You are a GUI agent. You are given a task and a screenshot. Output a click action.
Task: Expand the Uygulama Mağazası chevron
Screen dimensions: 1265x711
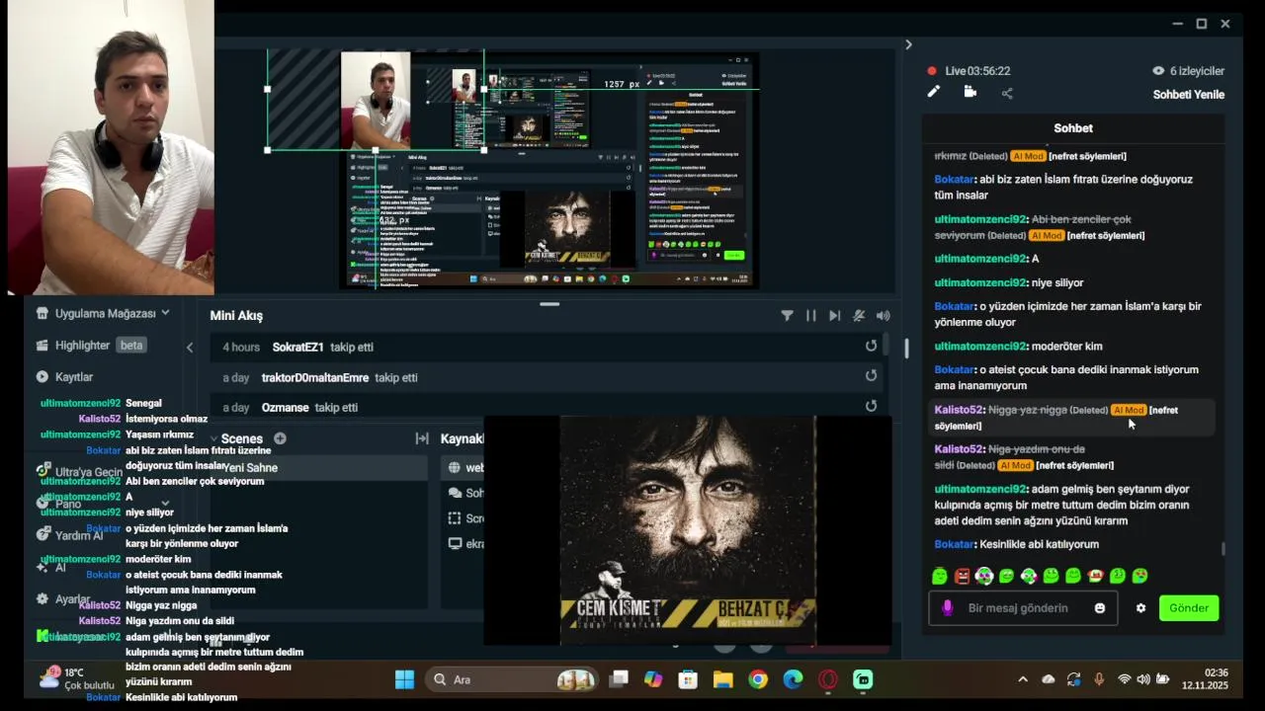point(165,313)
